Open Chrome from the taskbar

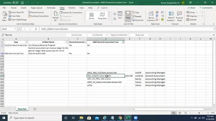(120, 118)
